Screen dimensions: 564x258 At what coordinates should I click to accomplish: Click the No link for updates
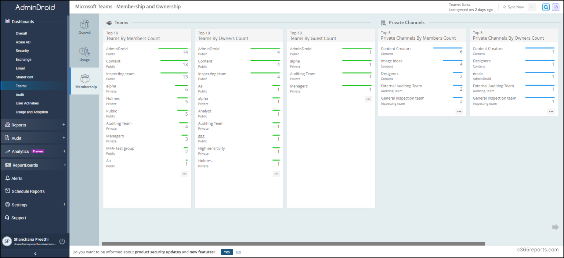tap(238, 252)
